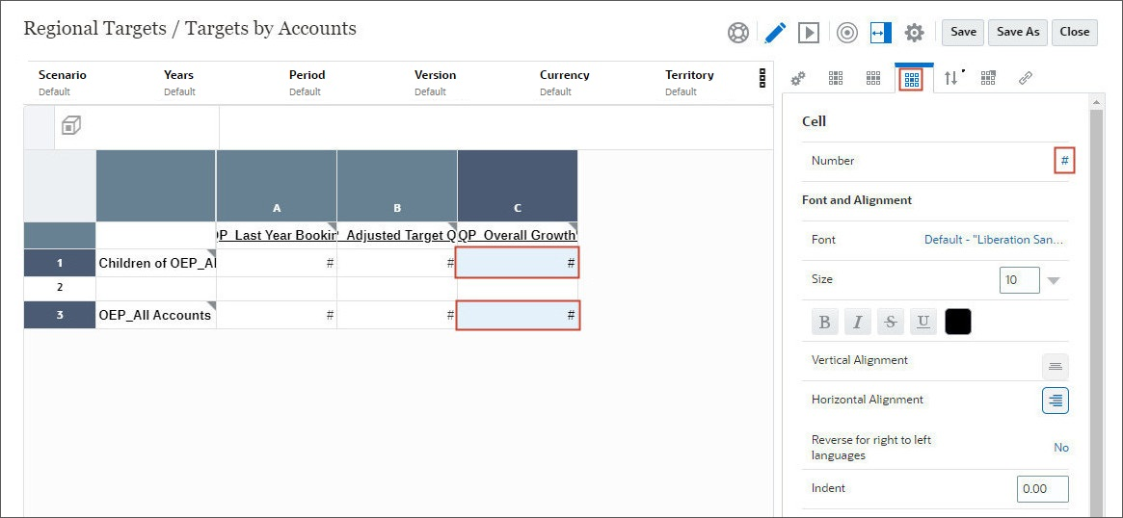The width and height of the screenshot is (1123, 518).
Task: Select cell A1 in the grid
Action: [277, 263]
